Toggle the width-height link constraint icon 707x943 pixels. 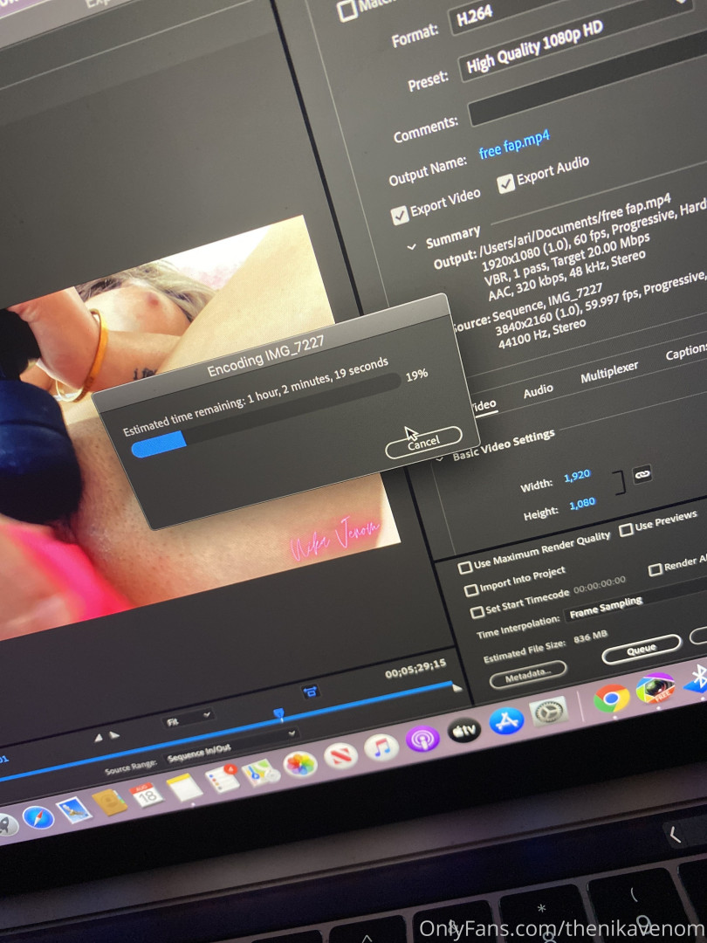tap(642, 473)
